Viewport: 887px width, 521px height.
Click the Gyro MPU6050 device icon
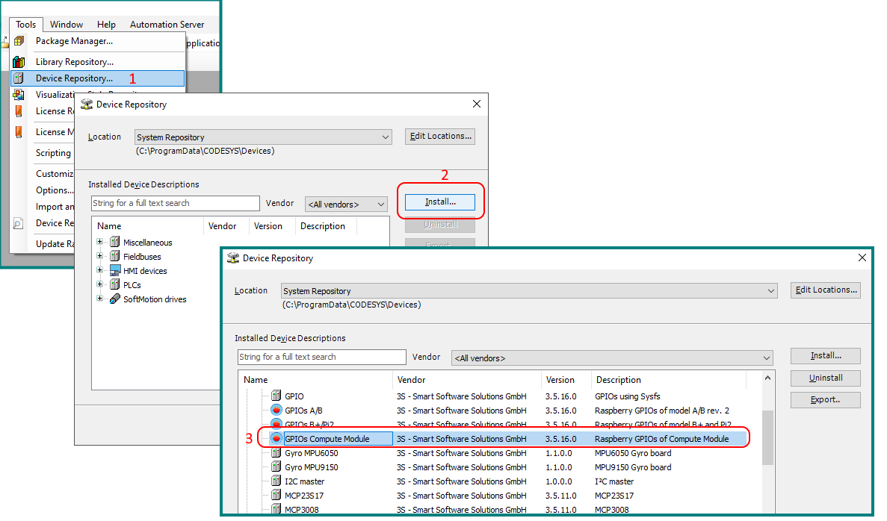[x=276, y=453]
